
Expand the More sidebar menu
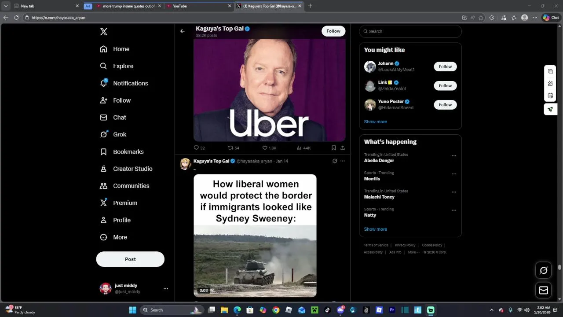click(113, 237)
